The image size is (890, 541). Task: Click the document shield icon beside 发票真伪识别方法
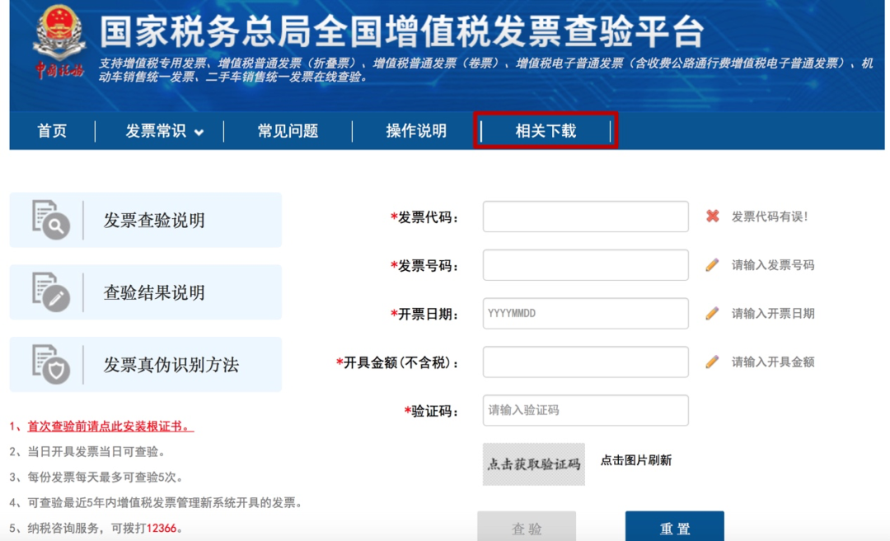50,364
